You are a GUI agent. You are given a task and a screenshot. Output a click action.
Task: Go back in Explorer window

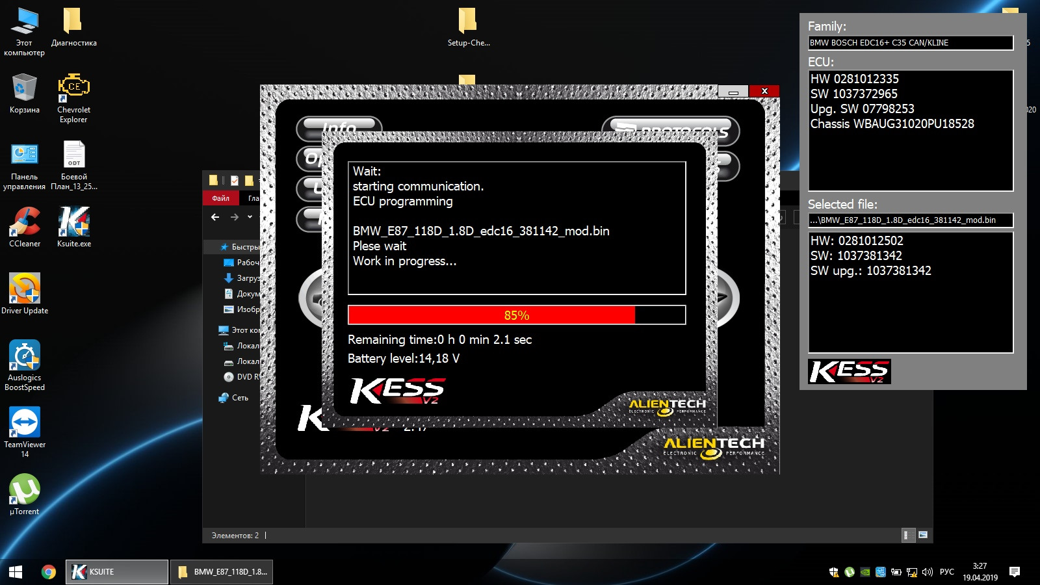coord(215,217)
